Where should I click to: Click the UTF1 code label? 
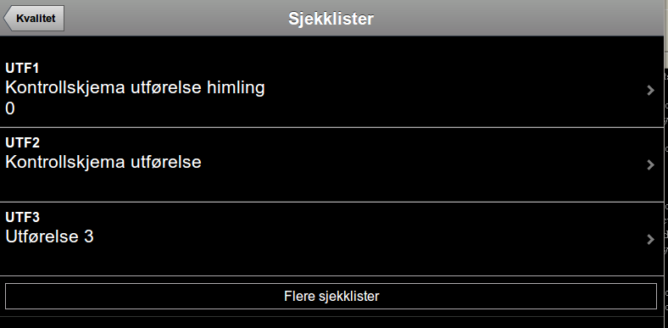click(22, 68)
